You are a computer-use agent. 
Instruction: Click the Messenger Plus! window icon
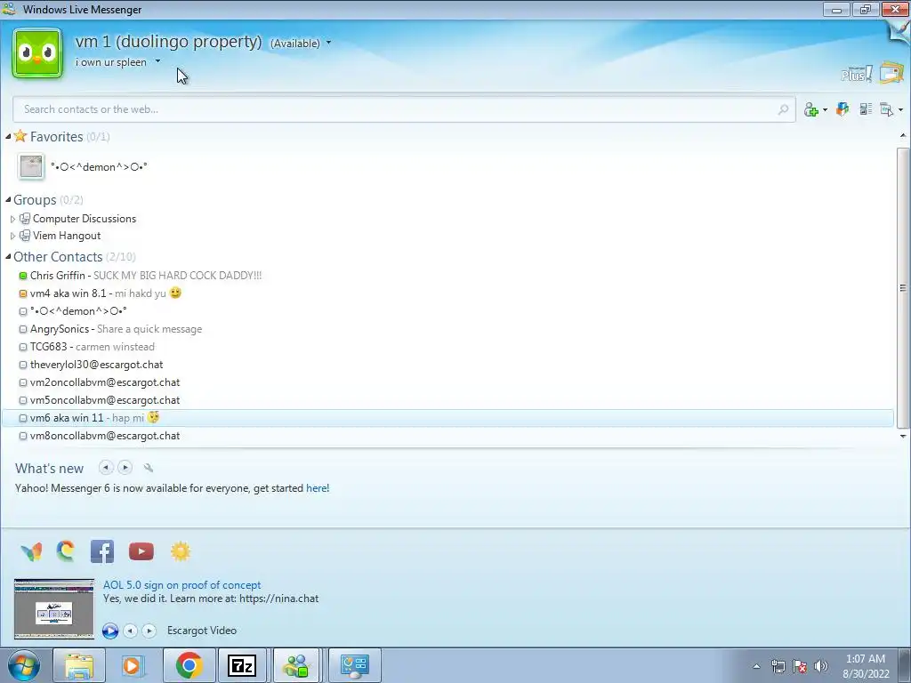(891, 73)
